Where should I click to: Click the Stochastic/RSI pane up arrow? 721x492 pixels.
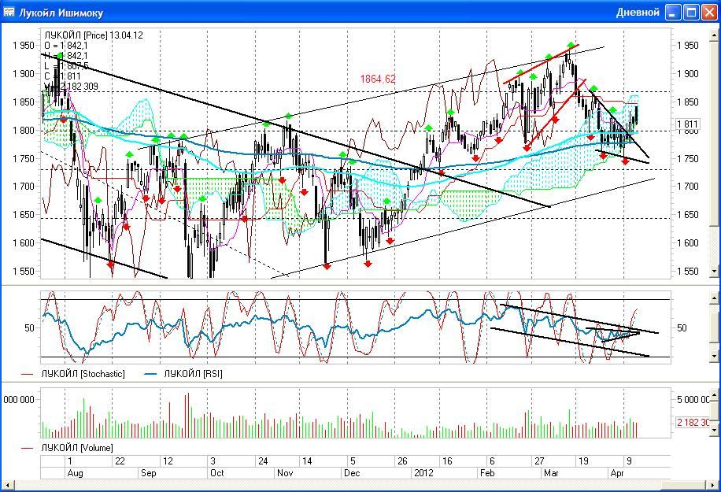click(715, 298)
